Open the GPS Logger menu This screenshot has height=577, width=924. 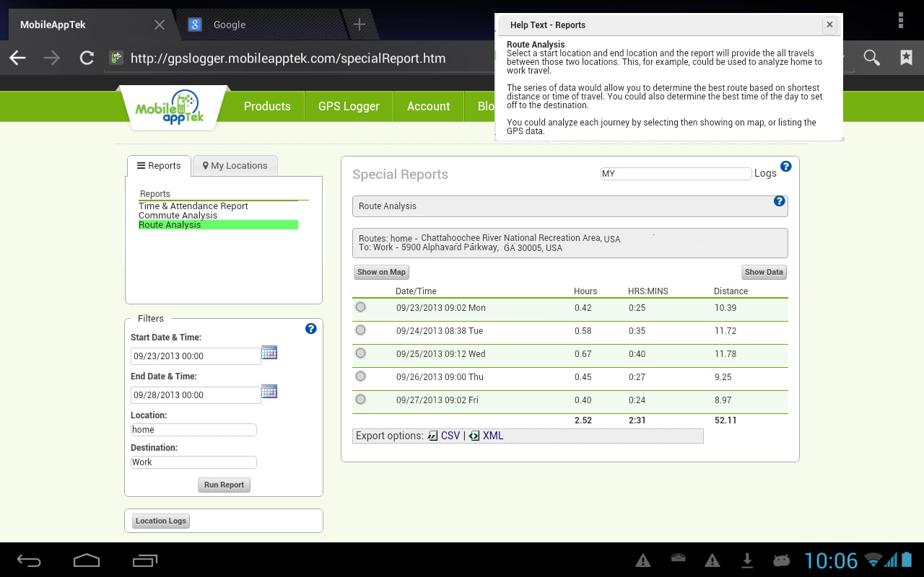pyautogui.click(x=349, y=106)
